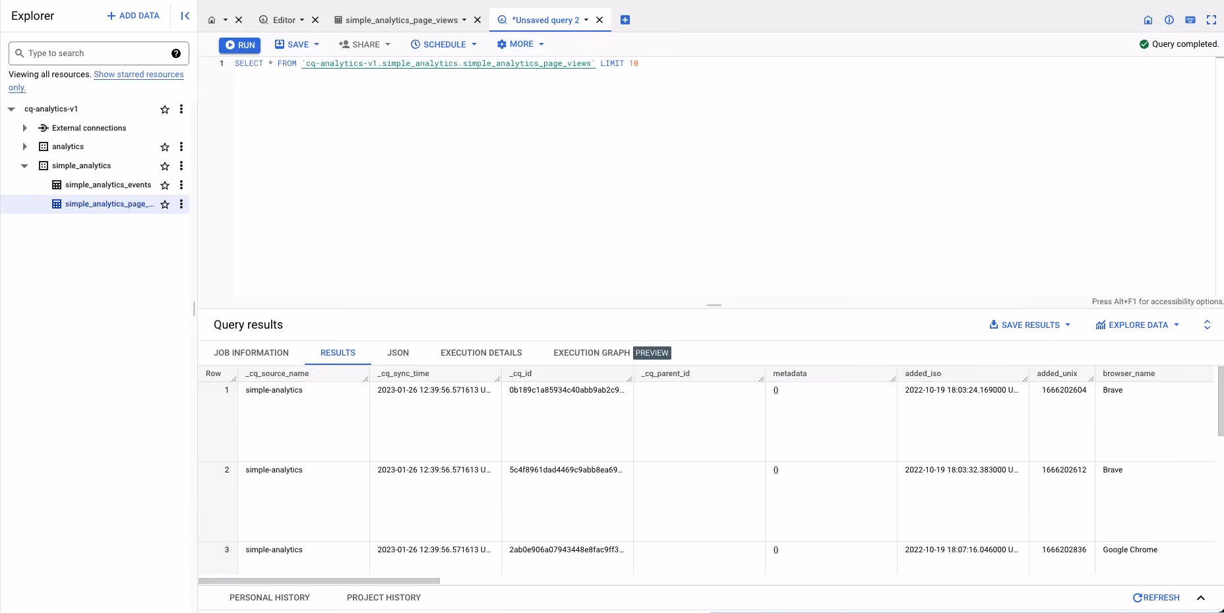This screenshot has width=1224, height=613.
Task: Star the simple_analytics dataset
Action: (165, 166)
